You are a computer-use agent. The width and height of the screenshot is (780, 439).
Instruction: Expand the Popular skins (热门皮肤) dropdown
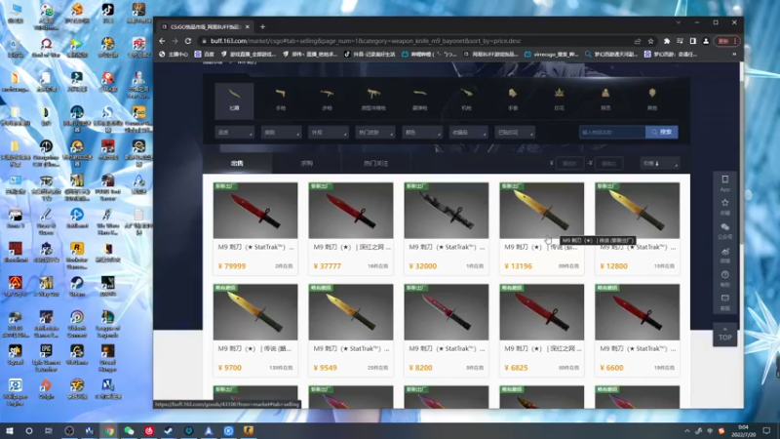point(375,133)
